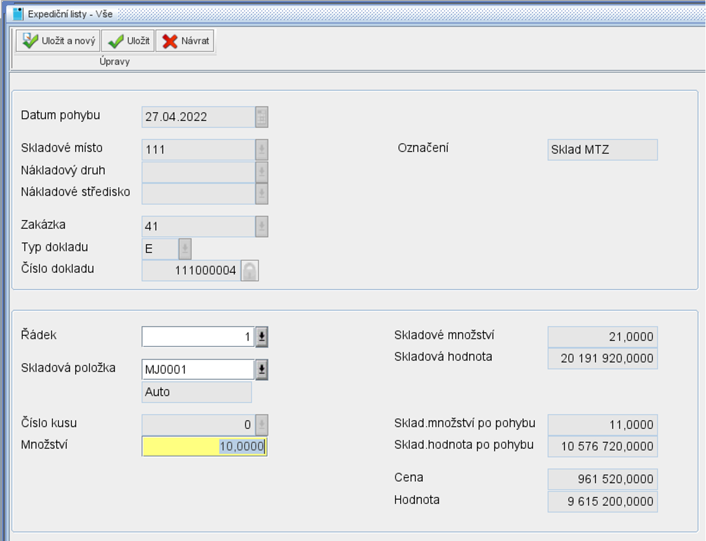The image size is (706, 541).
Task: Open the Řádek dropdown arrow
Action: tap(262, 337)
